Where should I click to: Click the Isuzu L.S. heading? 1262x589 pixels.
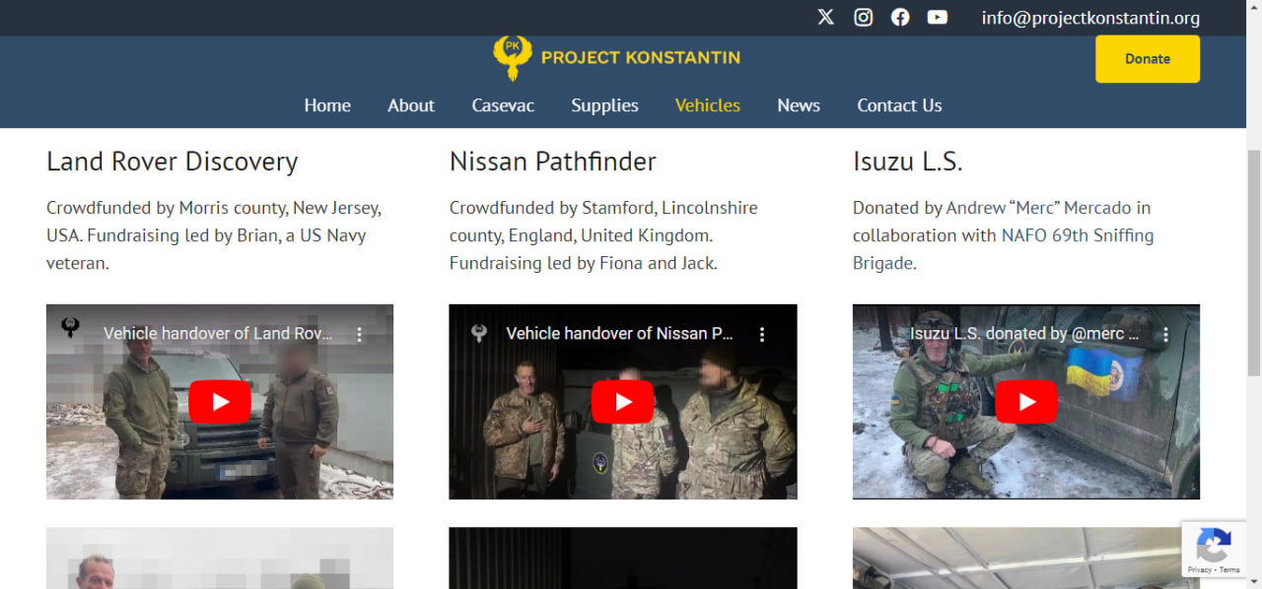pyautogui.click(x=908, y=162)
